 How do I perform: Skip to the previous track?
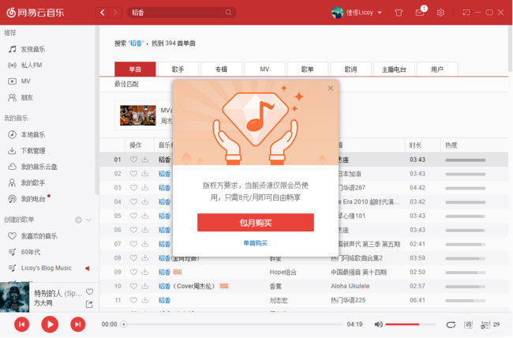22,325
